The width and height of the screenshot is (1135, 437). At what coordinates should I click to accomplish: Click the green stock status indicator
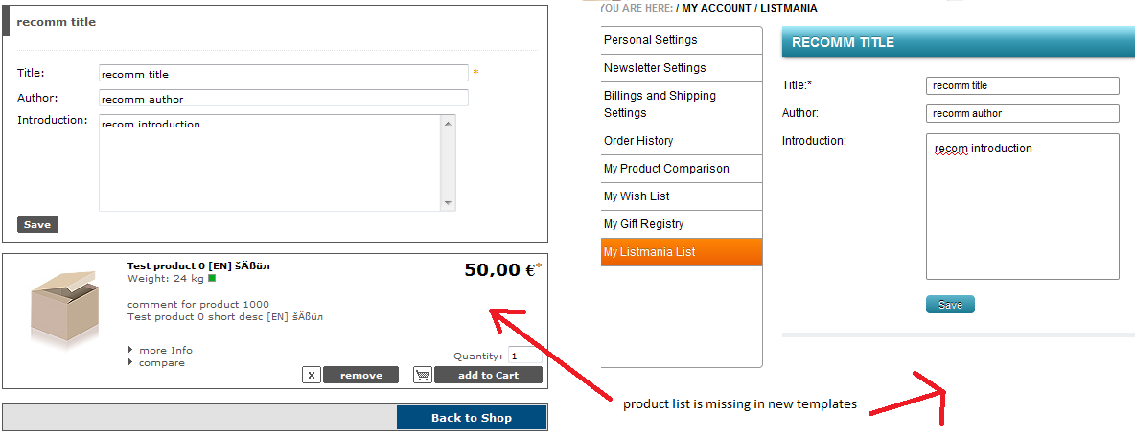pos(212,279)
